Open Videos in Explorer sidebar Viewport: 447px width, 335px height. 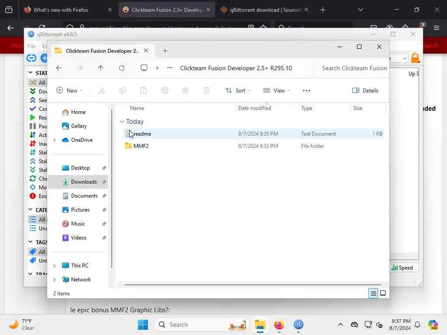click(79, 238)
